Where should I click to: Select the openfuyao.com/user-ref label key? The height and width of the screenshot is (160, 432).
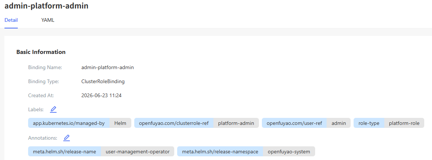pyautogui.click(x=294, y=123)
